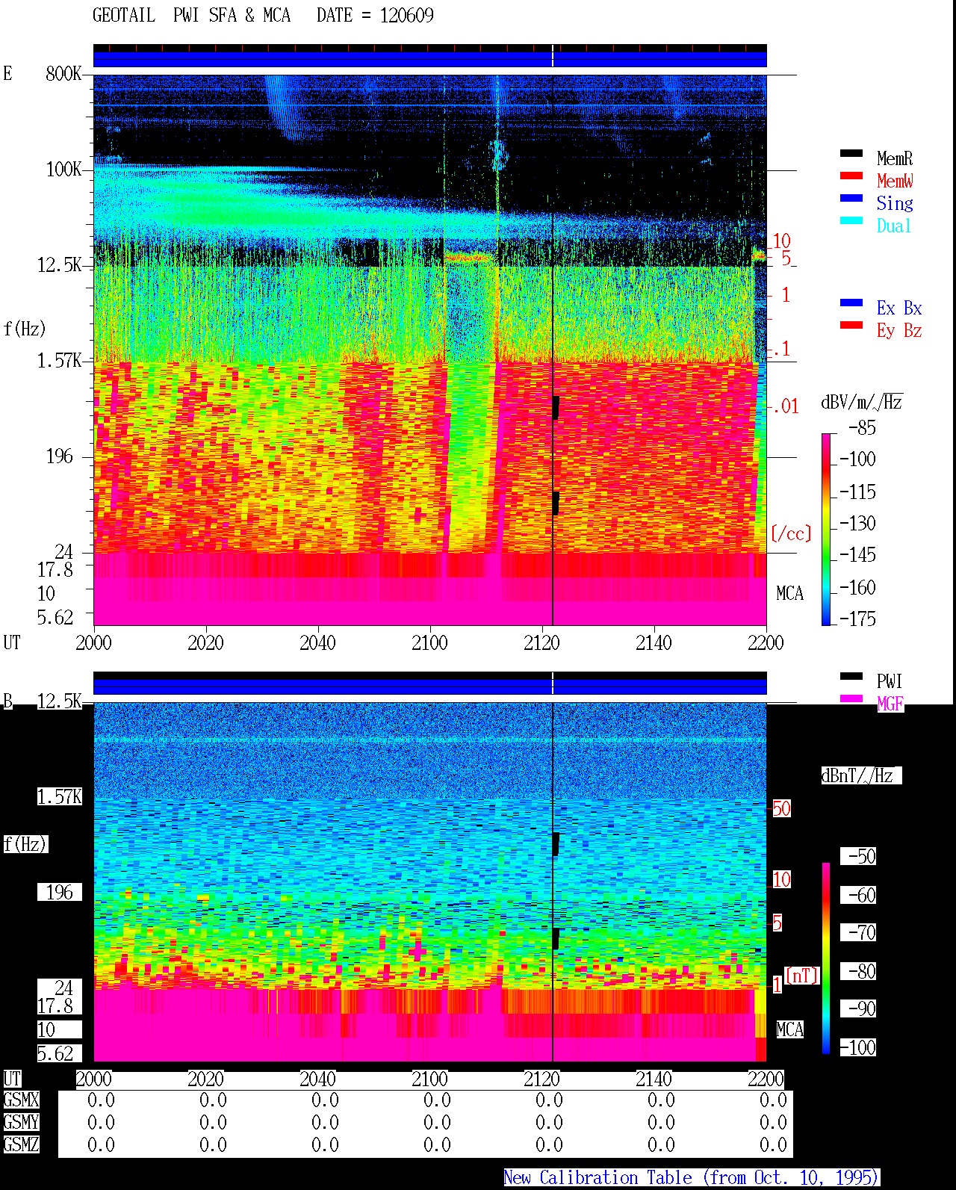Click the dBV/m/√Hz unit label
The width and height of the screenshot is (956, 1190).
pos(861,402)
